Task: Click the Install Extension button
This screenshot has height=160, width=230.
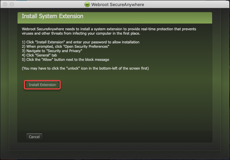Action: [42, 85]
